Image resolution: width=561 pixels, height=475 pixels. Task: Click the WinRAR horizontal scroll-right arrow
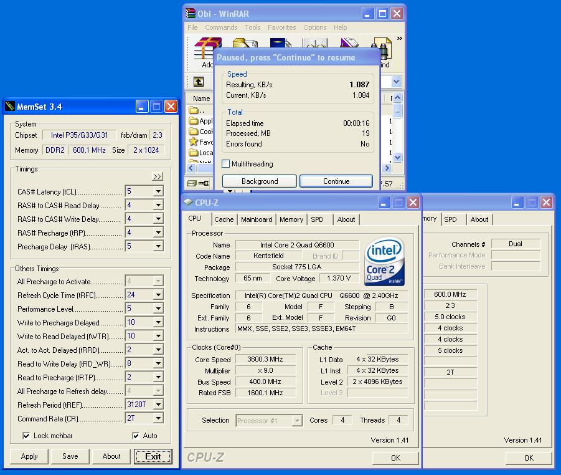(x=387, y=168)
